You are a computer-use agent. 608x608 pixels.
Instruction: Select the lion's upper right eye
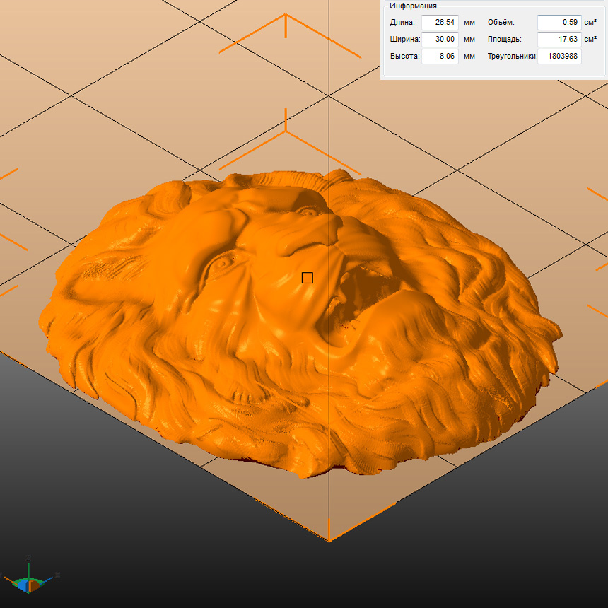coord(308,211)
